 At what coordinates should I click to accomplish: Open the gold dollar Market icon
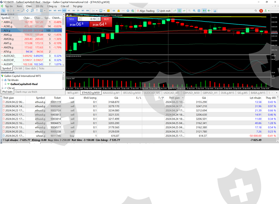108,11
